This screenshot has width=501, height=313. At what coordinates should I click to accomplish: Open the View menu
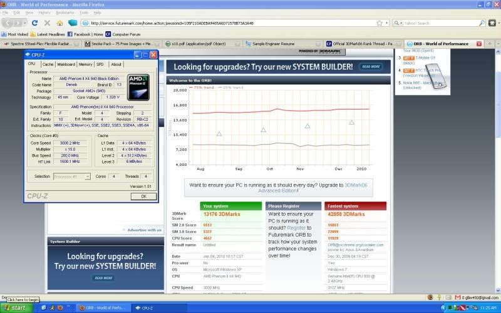pos(29,13)
